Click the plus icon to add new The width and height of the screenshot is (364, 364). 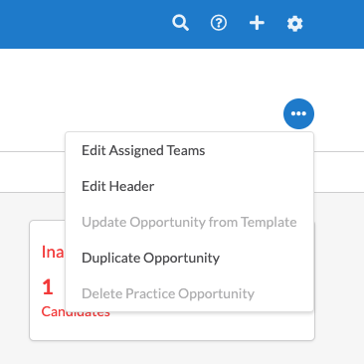[x=257, y=23]
